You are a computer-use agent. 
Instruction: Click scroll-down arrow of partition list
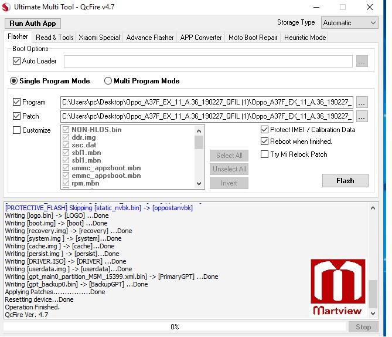(199, 184)
